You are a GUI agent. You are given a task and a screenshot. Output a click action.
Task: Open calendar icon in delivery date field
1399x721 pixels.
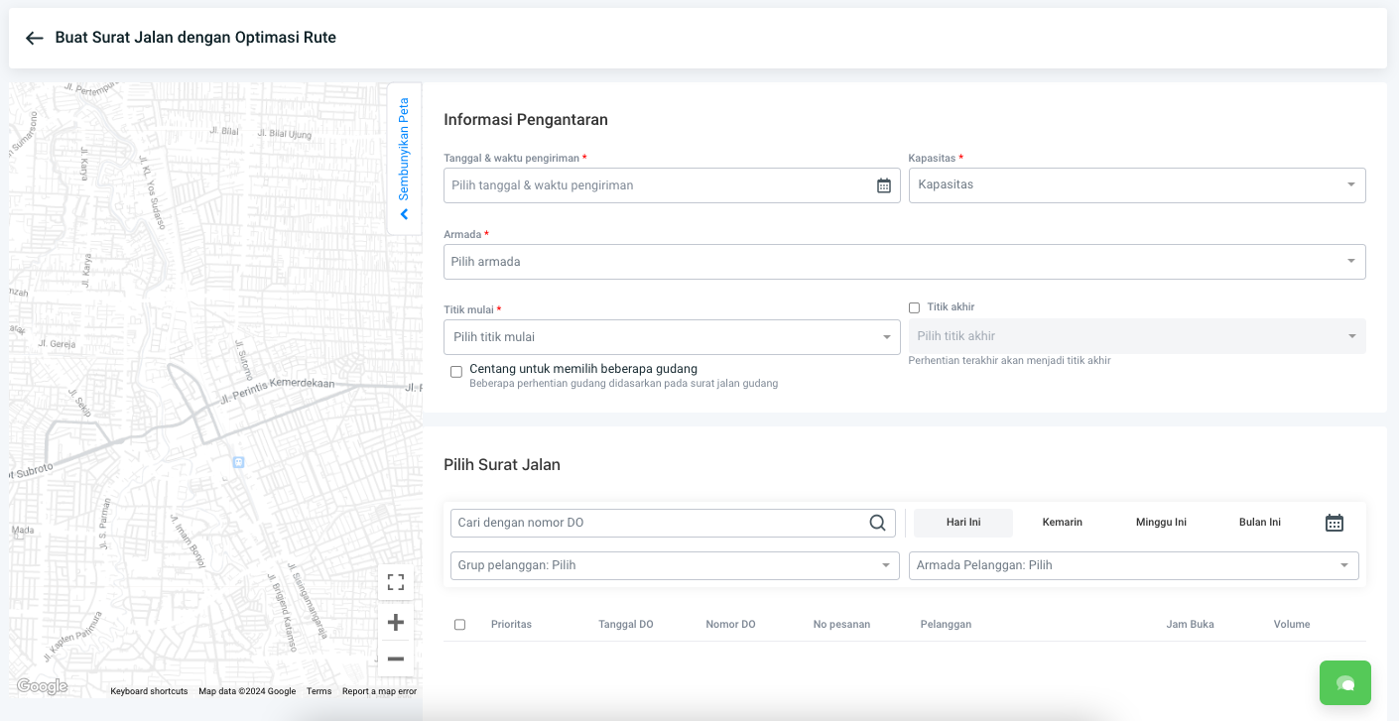point(883,185)
